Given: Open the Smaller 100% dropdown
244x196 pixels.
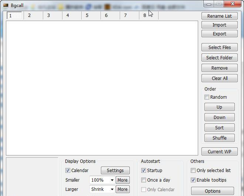Looking at the screenshot, I should pyautogui.click(x=102, y=180).
